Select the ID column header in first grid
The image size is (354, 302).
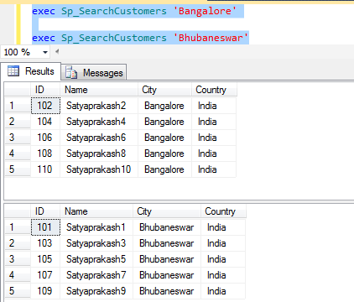(45, 90)
